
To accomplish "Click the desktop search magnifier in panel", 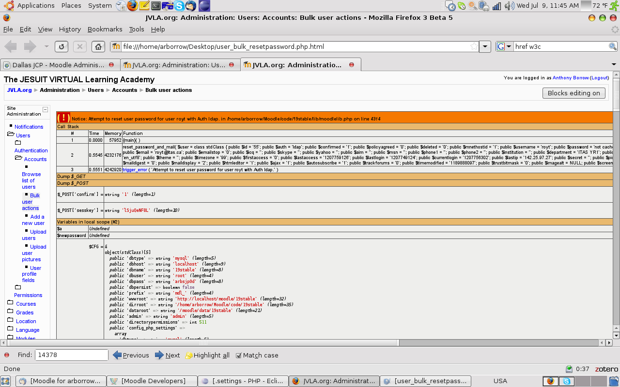I will point(473,6).
